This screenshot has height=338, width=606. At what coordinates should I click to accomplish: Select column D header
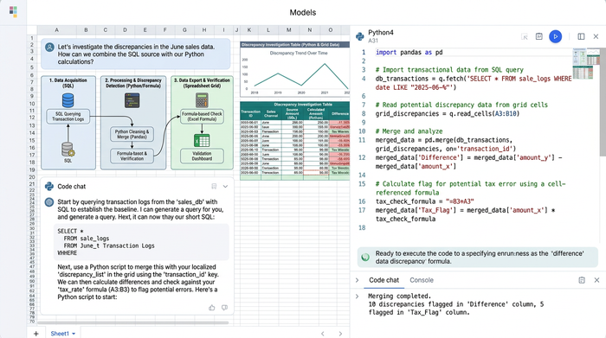click(125, 29)
